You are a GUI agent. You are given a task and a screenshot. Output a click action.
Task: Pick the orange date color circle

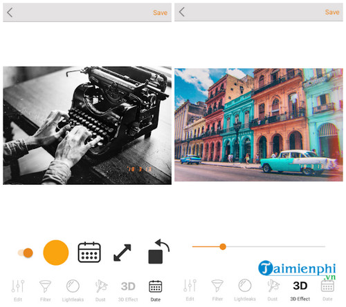tap(56, 252)
